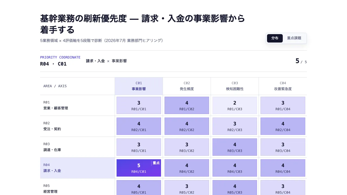
Task: Switch to the 分布 view tab
Action: click(x=275, y=38)
